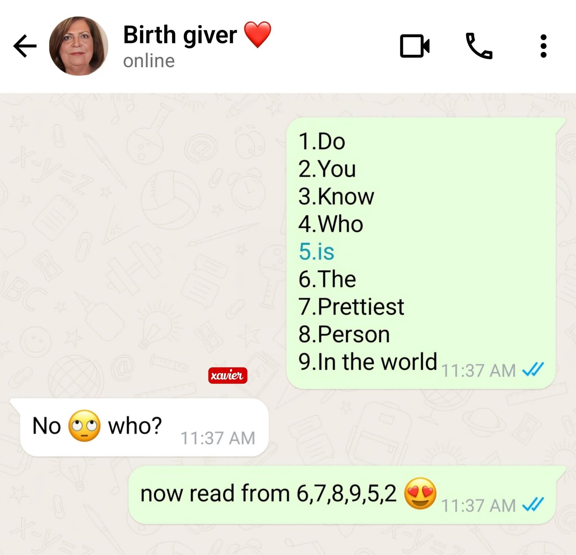The width and height of the screenshot is (576, 555).
Task: Start a video call with Birth giver
Action: (415, 46)
